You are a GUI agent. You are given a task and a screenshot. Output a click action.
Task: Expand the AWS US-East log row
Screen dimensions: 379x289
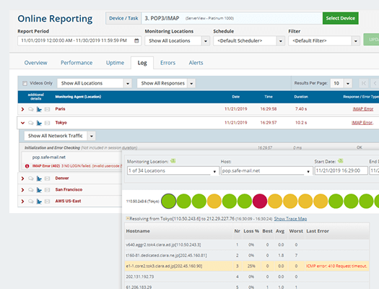coord(22,201)
